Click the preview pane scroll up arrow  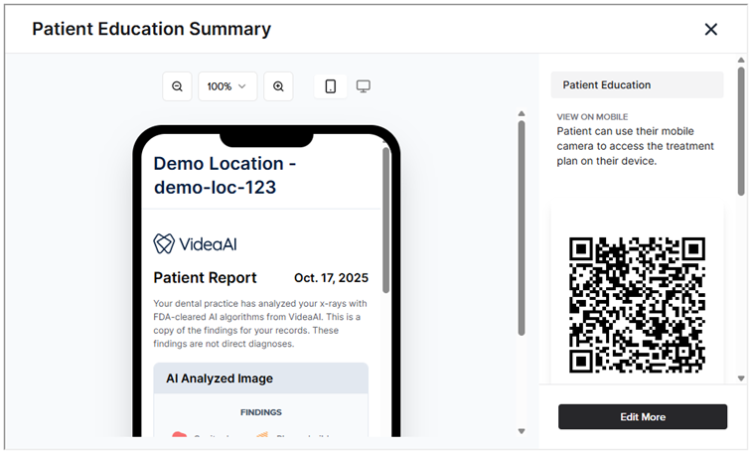[x=522, y=113]
